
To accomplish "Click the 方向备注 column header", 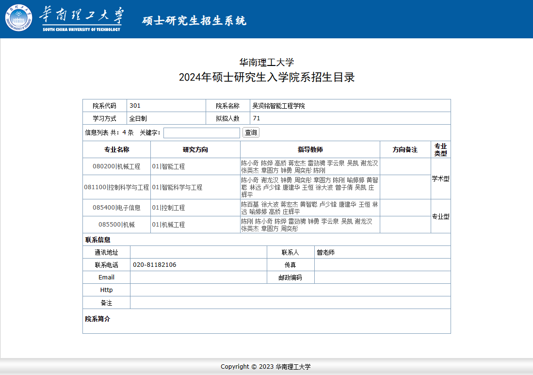I will (x=405, y=149).
